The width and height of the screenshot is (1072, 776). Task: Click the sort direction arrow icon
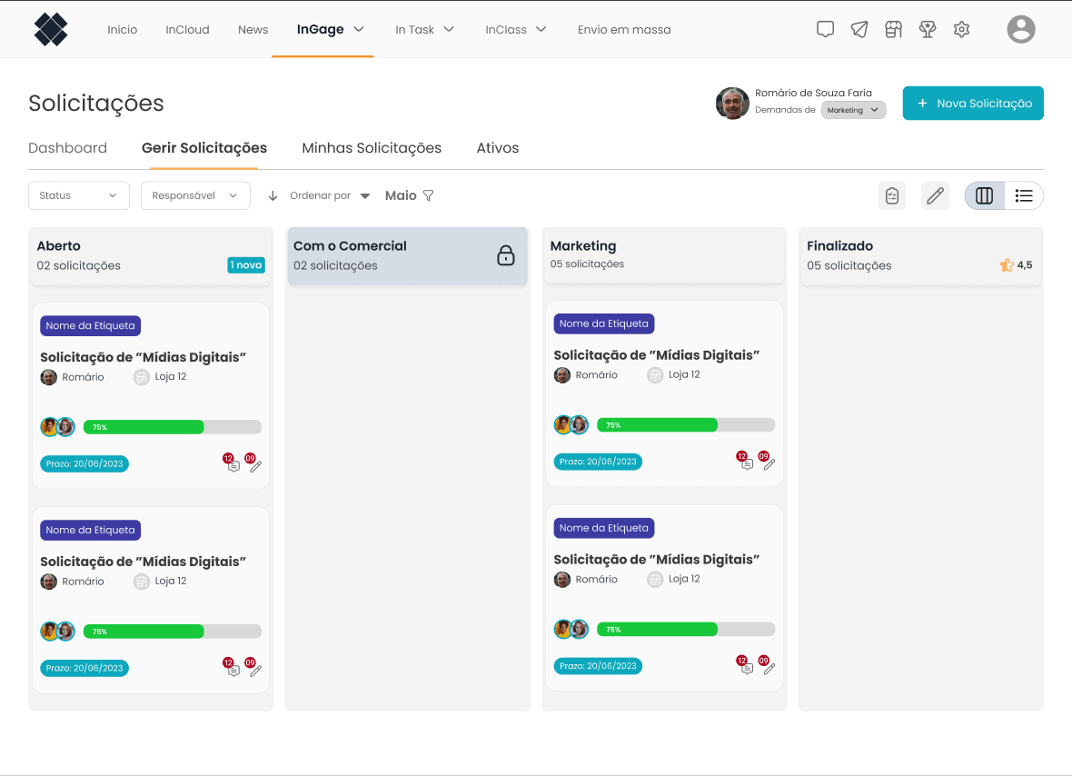273,195
